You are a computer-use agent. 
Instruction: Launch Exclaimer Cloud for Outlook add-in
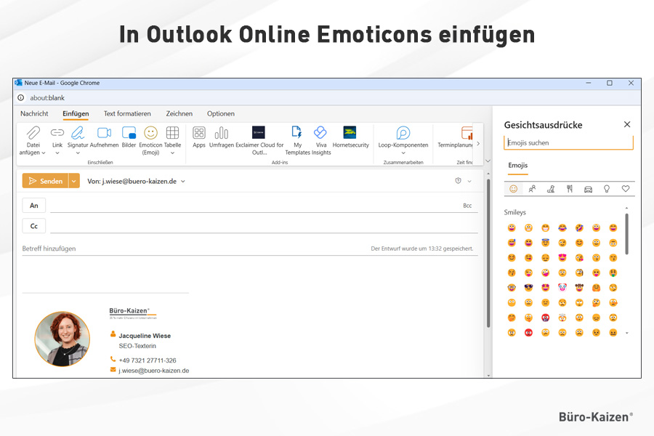tap(259, 132)
